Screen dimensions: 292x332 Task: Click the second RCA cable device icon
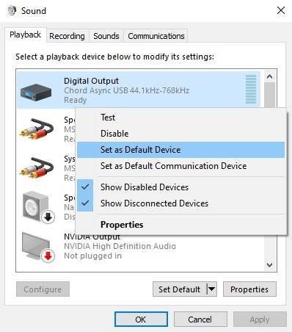pyautogui.click(x=37, y=167)
